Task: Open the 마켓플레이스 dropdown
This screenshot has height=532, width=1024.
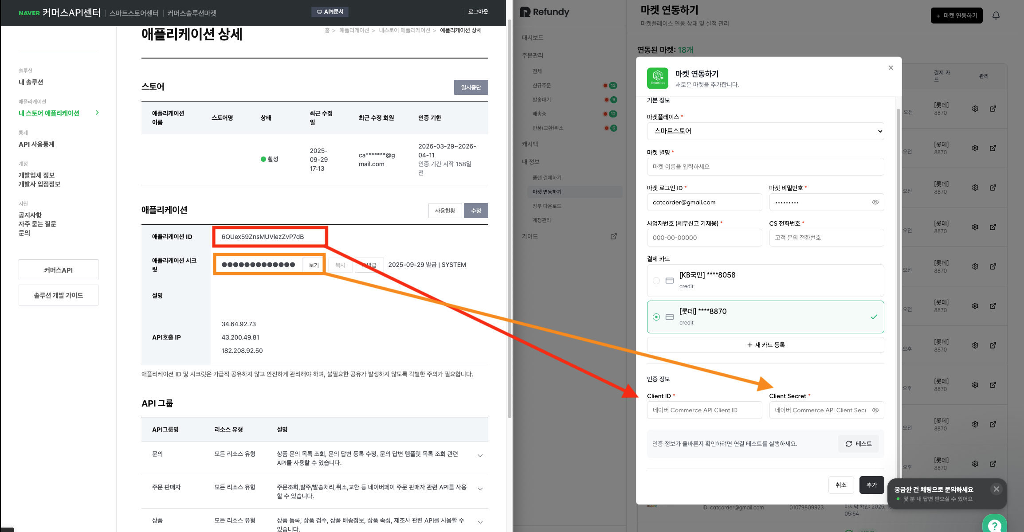Action: 765,131
